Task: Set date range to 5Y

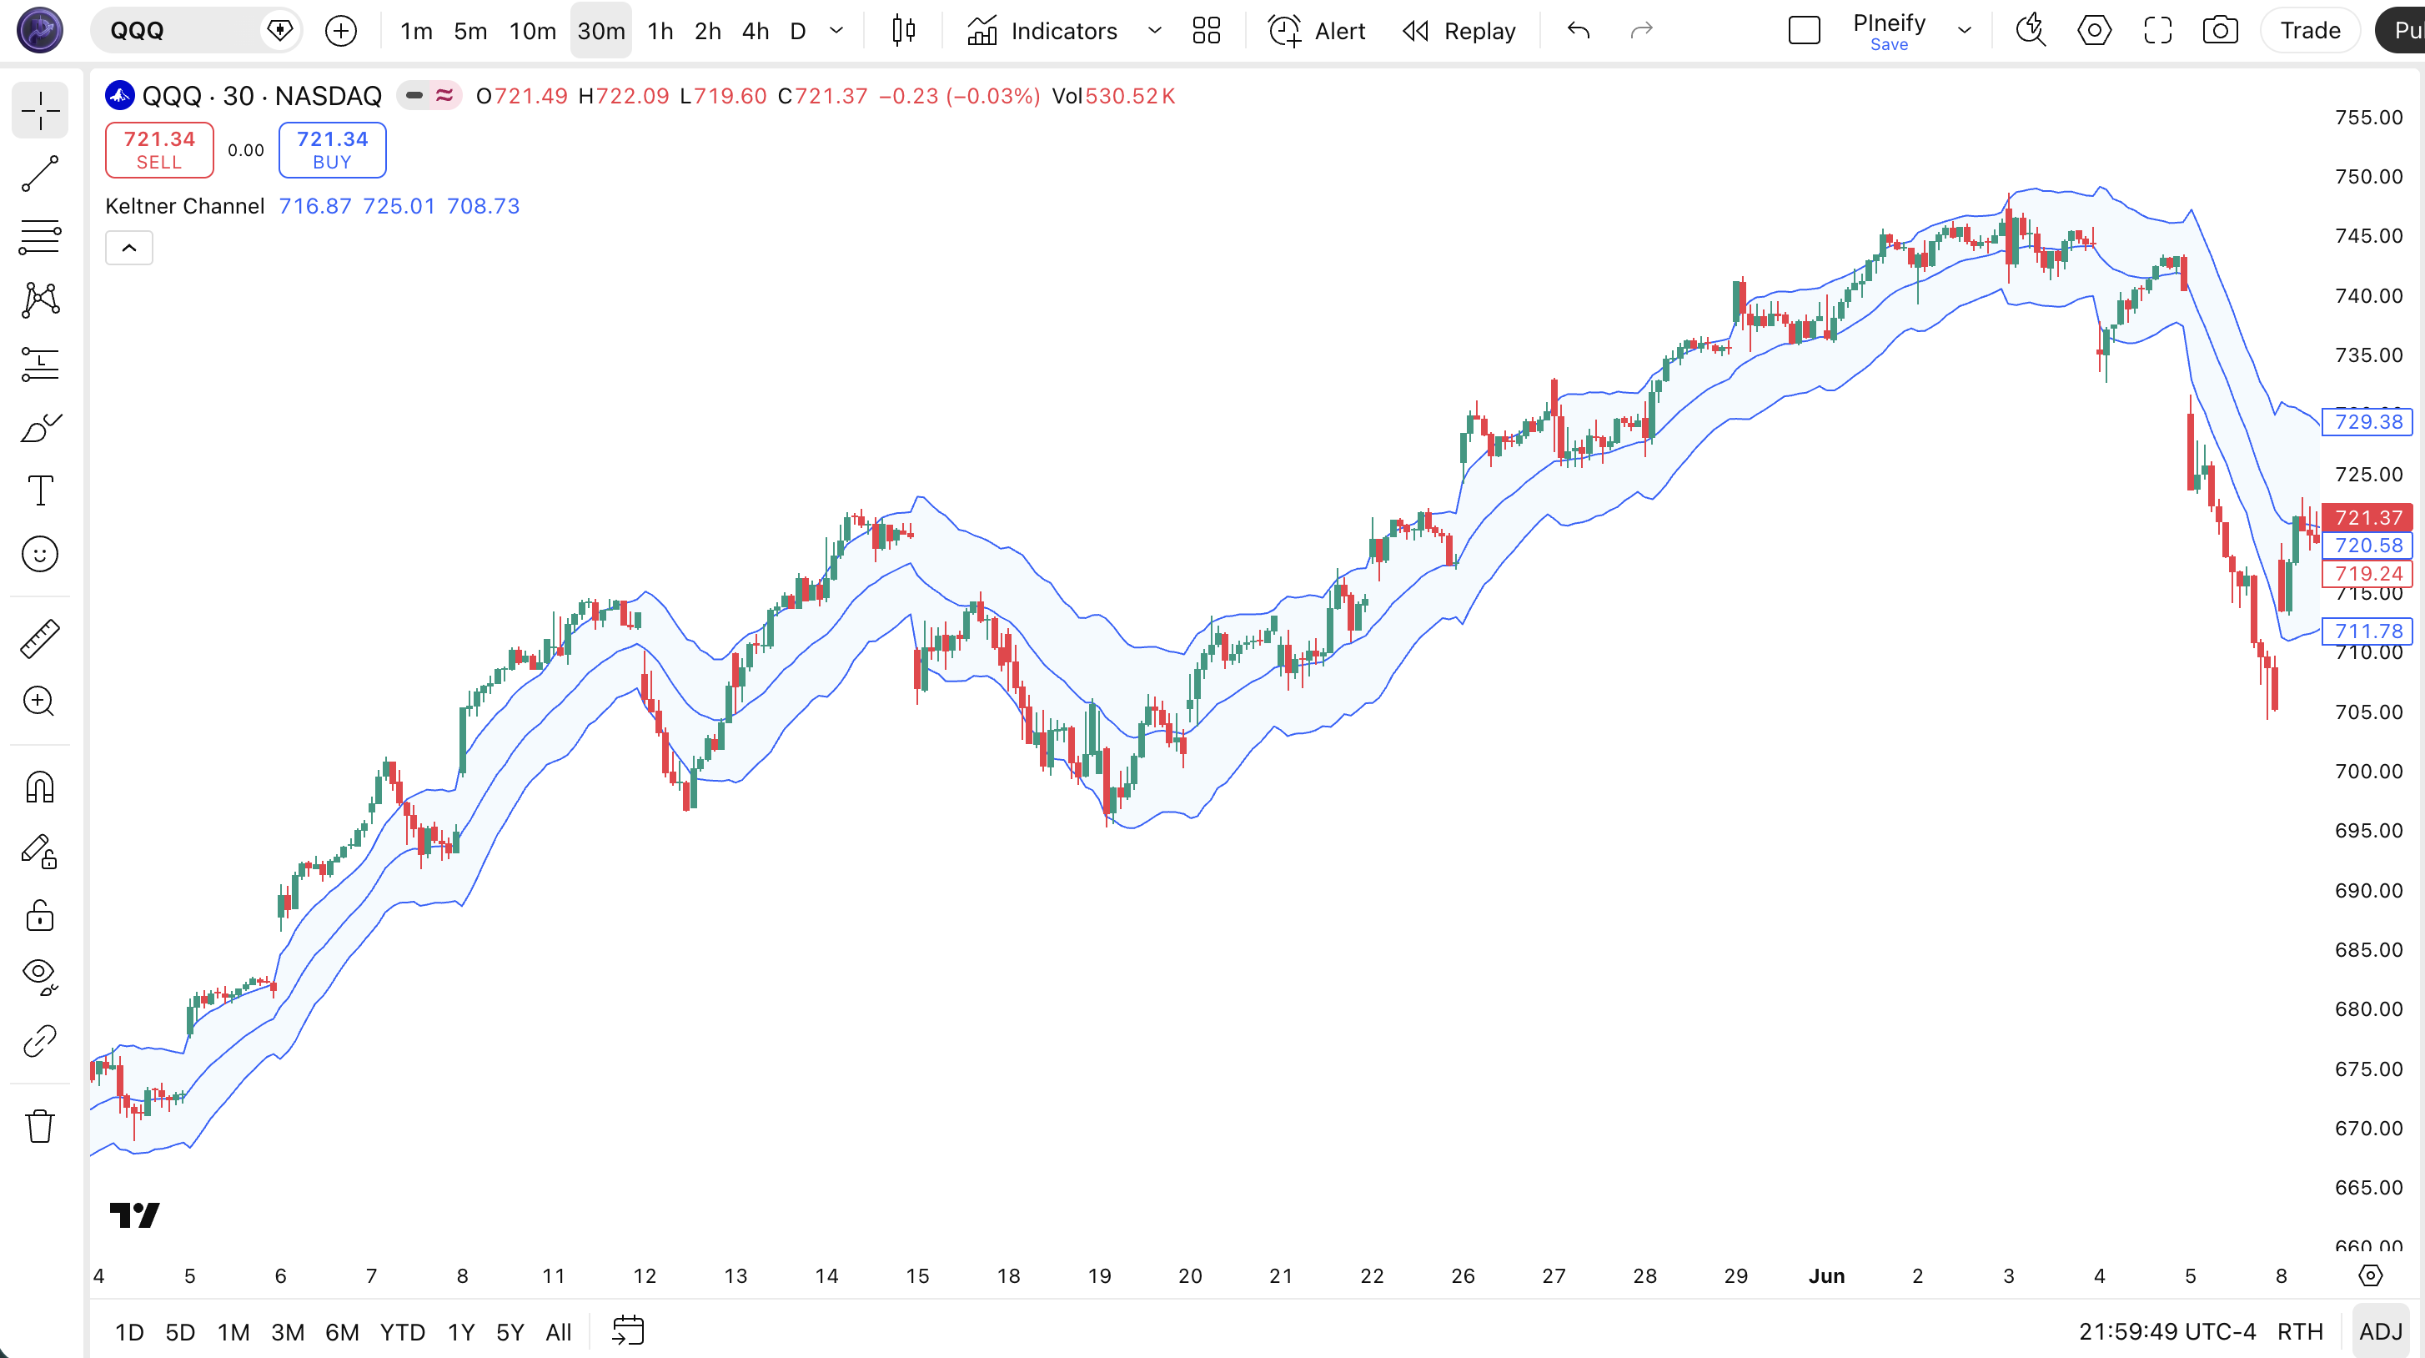Action: coord(510,1331)
